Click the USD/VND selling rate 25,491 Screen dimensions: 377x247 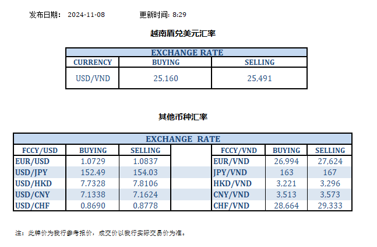(259, 78)
